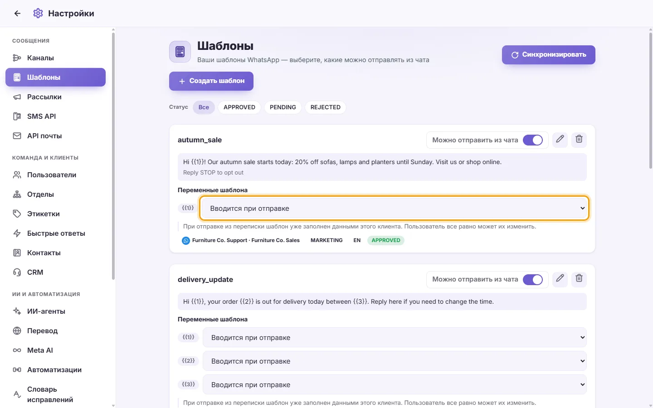
Task: Click the back arrow in the header
Action: coord(17,14)
